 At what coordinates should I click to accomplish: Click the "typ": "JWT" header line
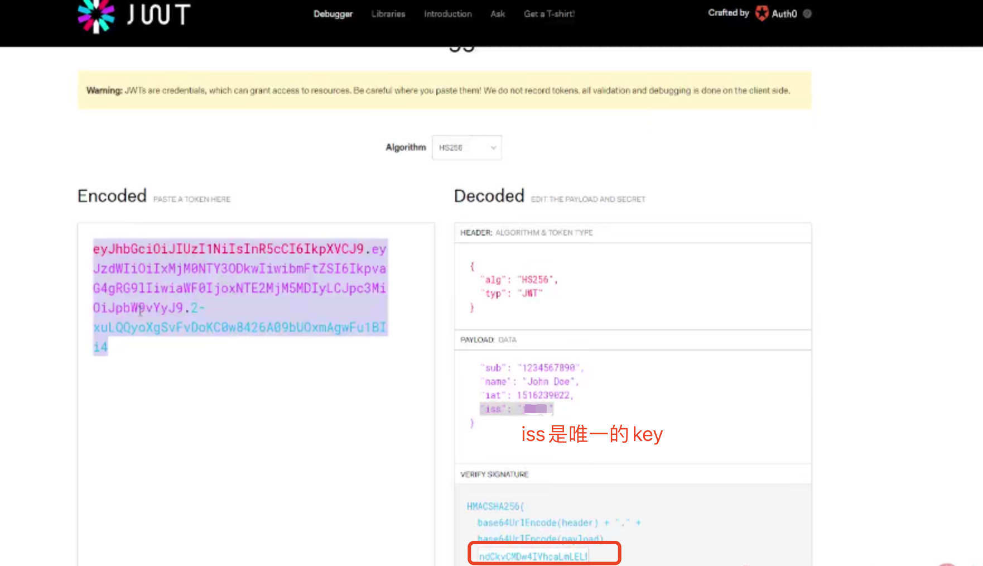[511, 294]
